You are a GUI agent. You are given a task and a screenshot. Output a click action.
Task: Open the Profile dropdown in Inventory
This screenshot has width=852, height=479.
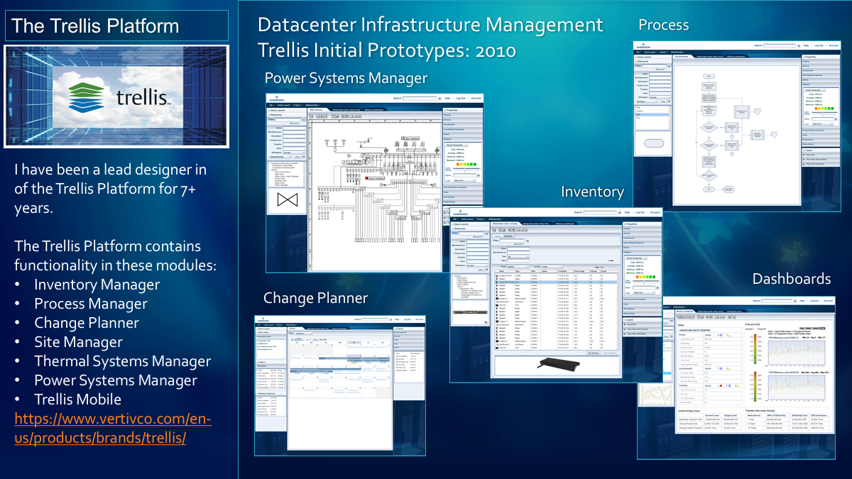click(x=518, y=267)
